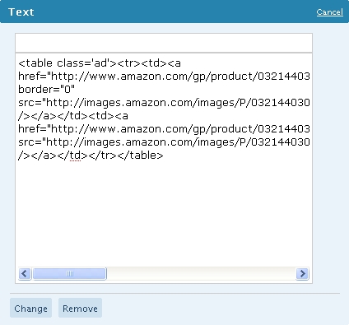This screenshot has width=349, height=325.
Task: Place cursor on the table class='ad' line
Action: point(100,63)
